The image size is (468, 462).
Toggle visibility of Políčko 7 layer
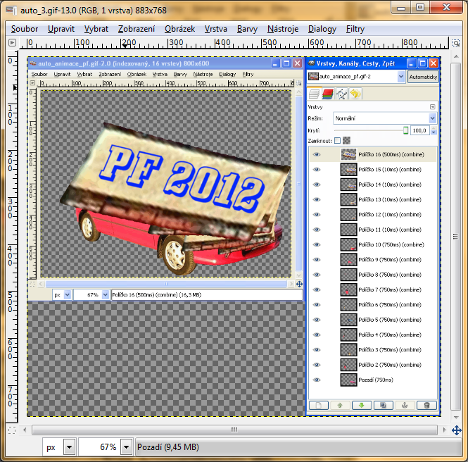click(x=317, y=289)
